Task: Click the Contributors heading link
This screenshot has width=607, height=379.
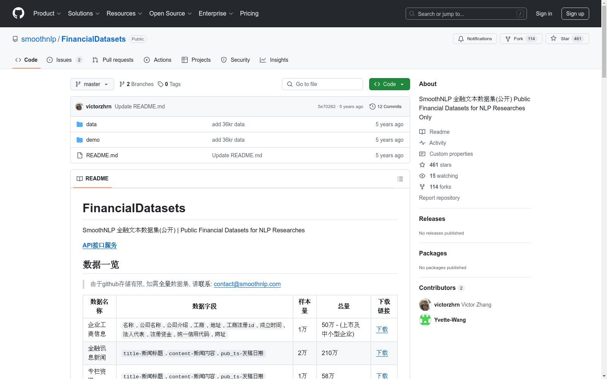Action: click(442, 288)
